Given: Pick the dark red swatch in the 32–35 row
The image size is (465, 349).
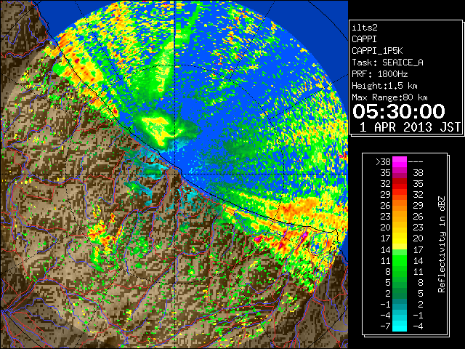Looking at the screenshot, I should coord(400,184).
